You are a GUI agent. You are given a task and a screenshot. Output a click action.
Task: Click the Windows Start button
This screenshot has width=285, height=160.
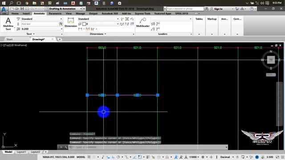pyautogui.click(x=4, y=3)
